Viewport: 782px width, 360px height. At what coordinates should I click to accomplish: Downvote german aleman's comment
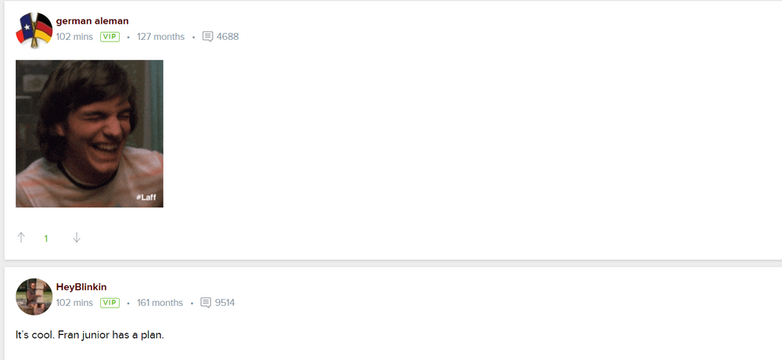coord(77,238)
